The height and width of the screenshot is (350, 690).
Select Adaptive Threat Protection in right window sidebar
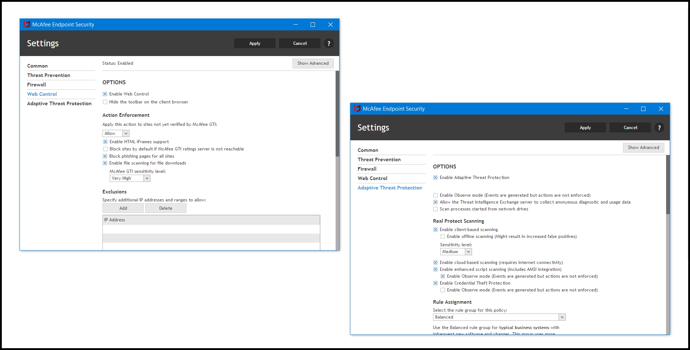click(390, 188)
